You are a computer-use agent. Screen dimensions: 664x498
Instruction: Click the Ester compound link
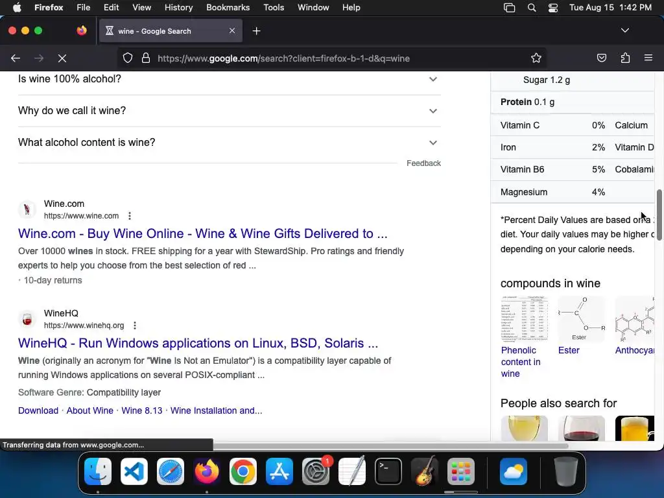569,351
